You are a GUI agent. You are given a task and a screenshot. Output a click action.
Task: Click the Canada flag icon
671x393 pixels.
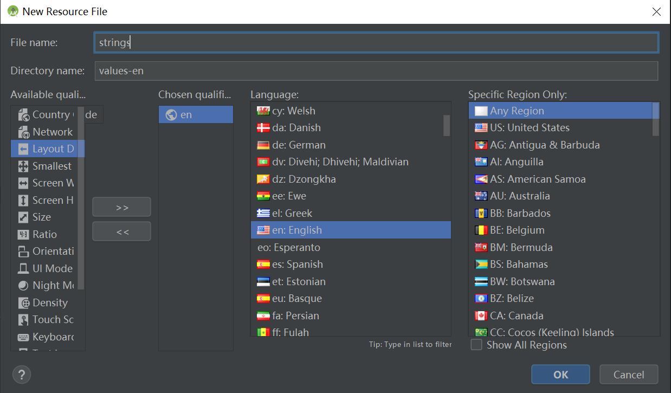tap(481, 315)
